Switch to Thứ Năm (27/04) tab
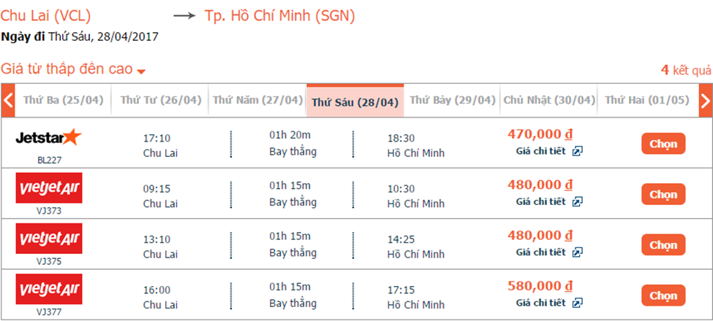Screen dimensions: 713x321 [257, 101]
